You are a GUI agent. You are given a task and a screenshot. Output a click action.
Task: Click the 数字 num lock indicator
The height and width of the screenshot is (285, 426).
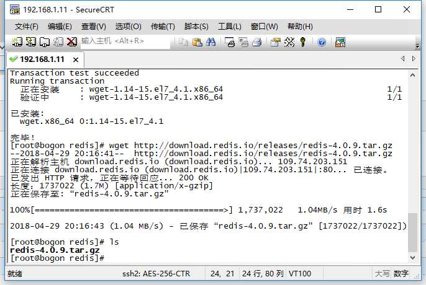pyautogui.click(x=401, y=274)
